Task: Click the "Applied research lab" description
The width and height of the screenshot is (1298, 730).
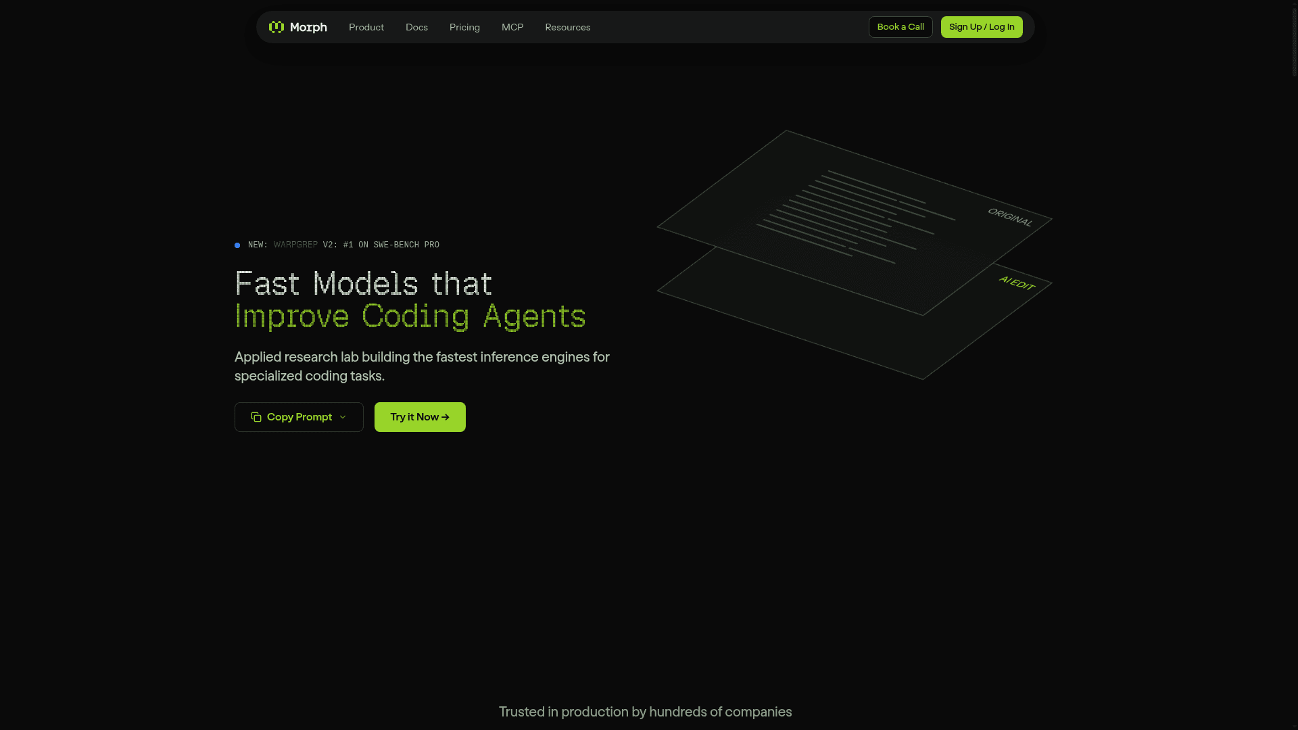Action: [x=422, y=366]
